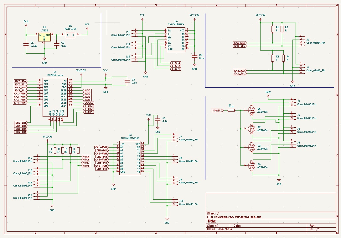Screen dimensions: 341x238
Task: Click resistor R5 next to ENABLE label
Action: click(231, 110)
